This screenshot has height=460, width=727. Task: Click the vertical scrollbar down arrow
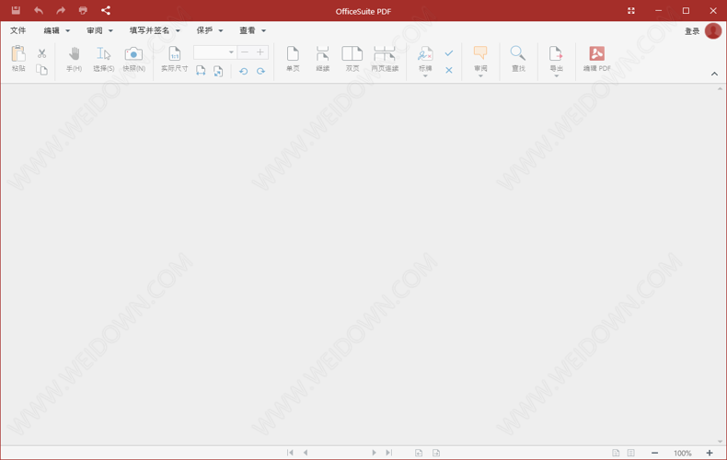click(x=720, y=442)
